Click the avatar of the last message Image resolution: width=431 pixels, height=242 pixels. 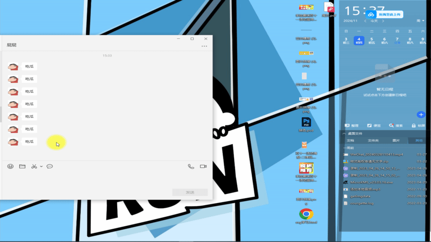coord(13,142)
